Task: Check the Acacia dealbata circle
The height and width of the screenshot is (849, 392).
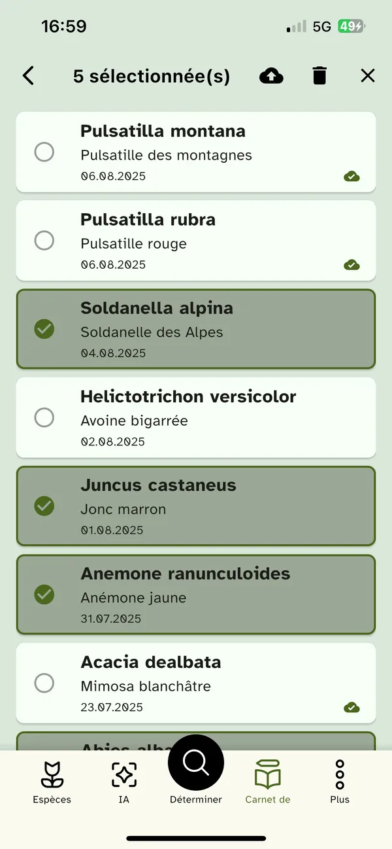Action: [44, 684]
